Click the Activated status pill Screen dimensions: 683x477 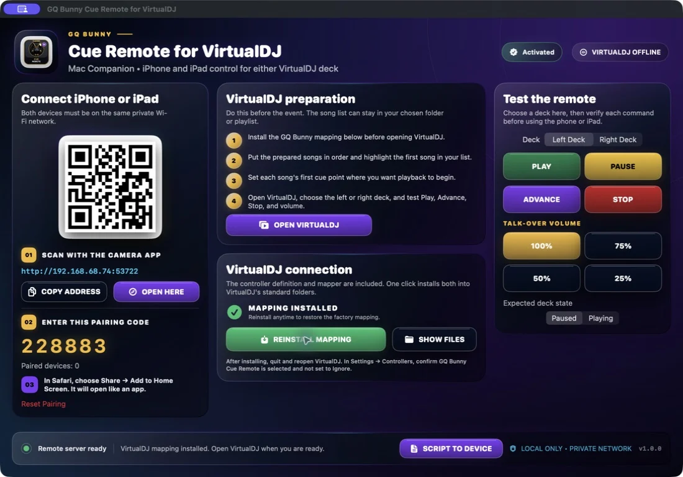pos(531,52)
